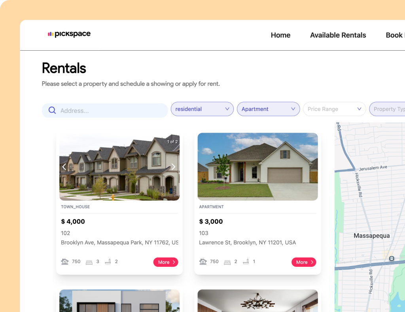The image size is (405, 312).
Task: Show next photo of town house listing
Action: coord(173,167)
